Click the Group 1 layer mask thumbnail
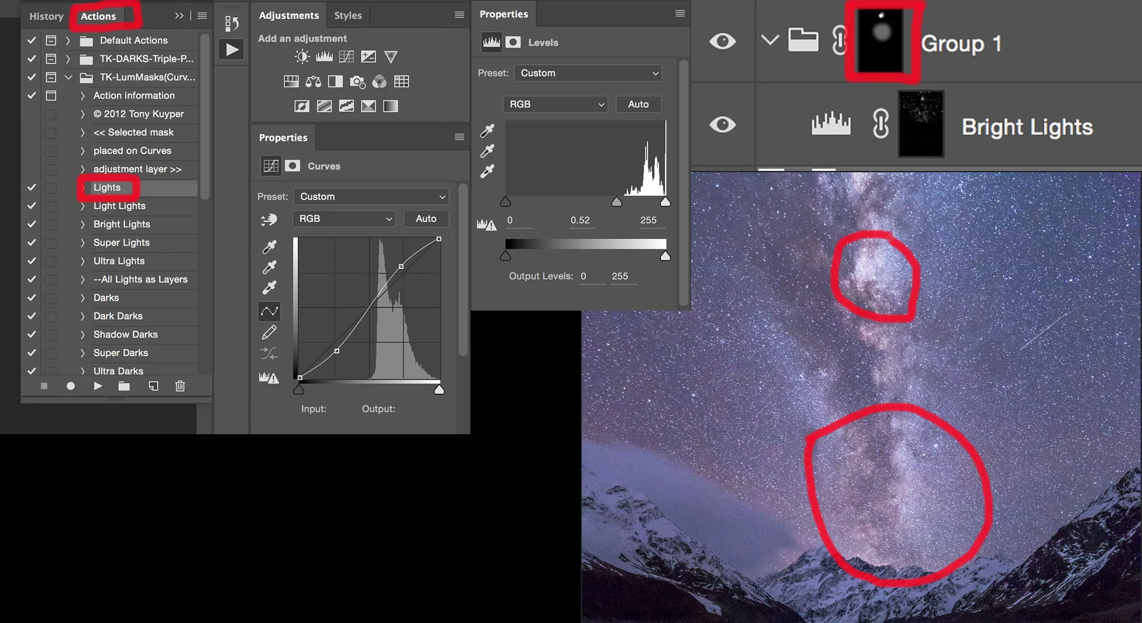 coord(881,41)
